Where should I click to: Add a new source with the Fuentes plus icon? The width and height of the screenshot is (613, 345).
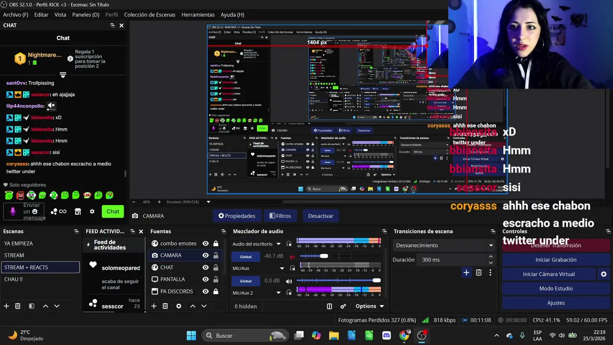click(154, 306)
